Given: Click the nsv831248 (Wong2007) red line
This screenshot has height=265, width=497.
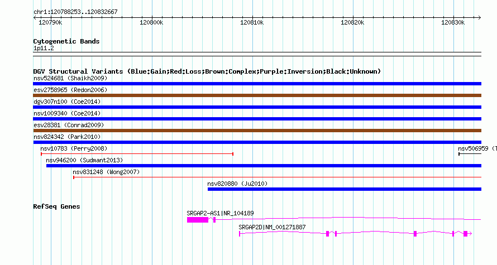Looking at the screenshot, I should tap(278, 177).
